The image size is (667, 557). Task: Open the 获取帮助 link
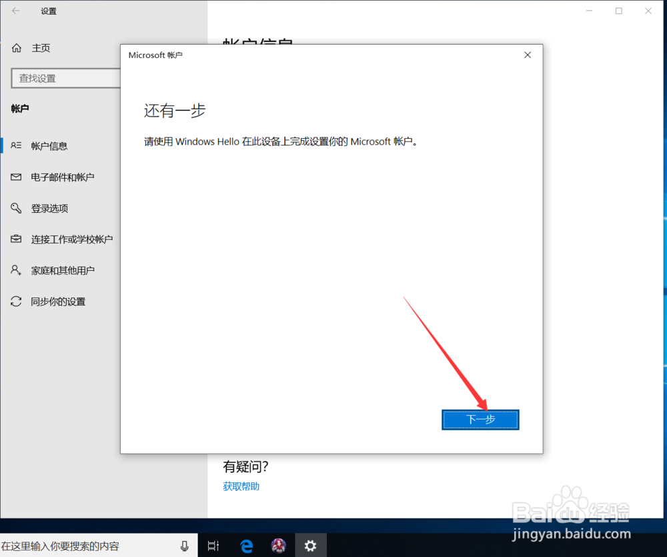[x=241, y=486]
